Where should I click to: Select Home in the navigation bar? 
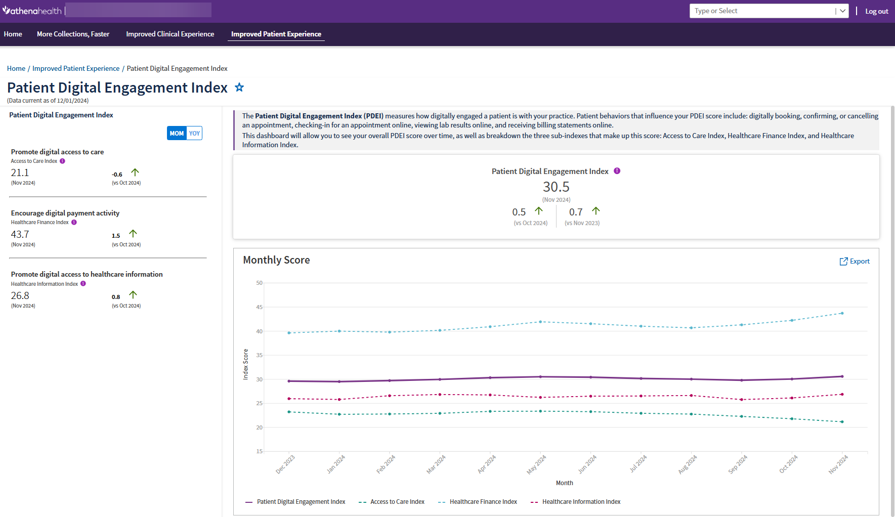13,34
